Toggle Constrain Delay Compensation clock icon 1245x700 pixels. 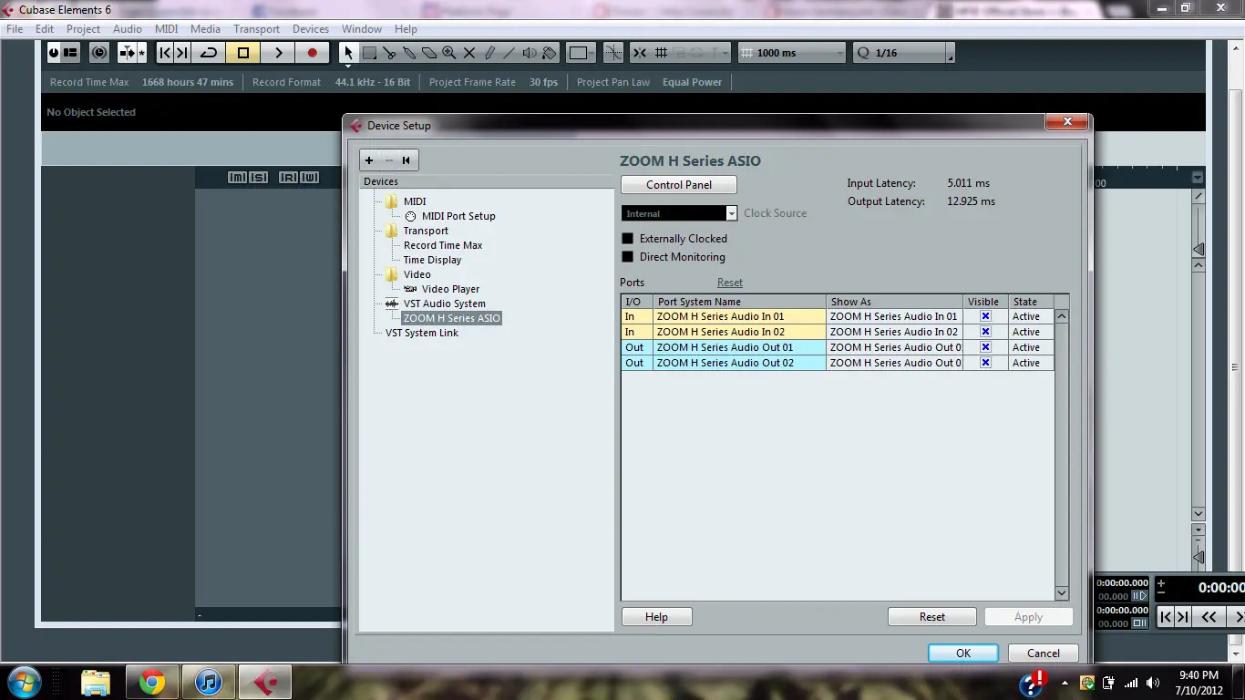point(99,53)
